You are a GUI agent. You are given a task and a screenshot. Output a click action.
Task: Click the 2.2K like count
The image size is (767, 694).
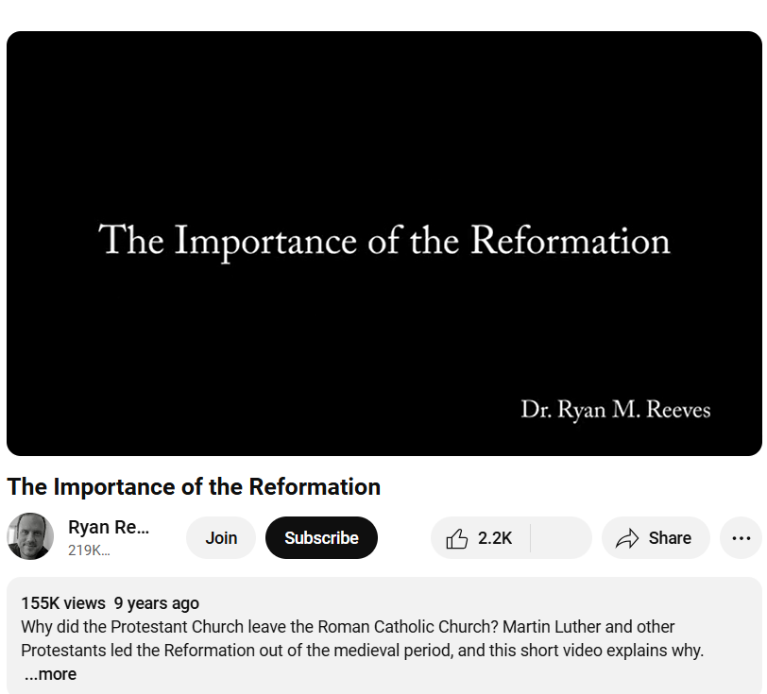click(495, 538)
